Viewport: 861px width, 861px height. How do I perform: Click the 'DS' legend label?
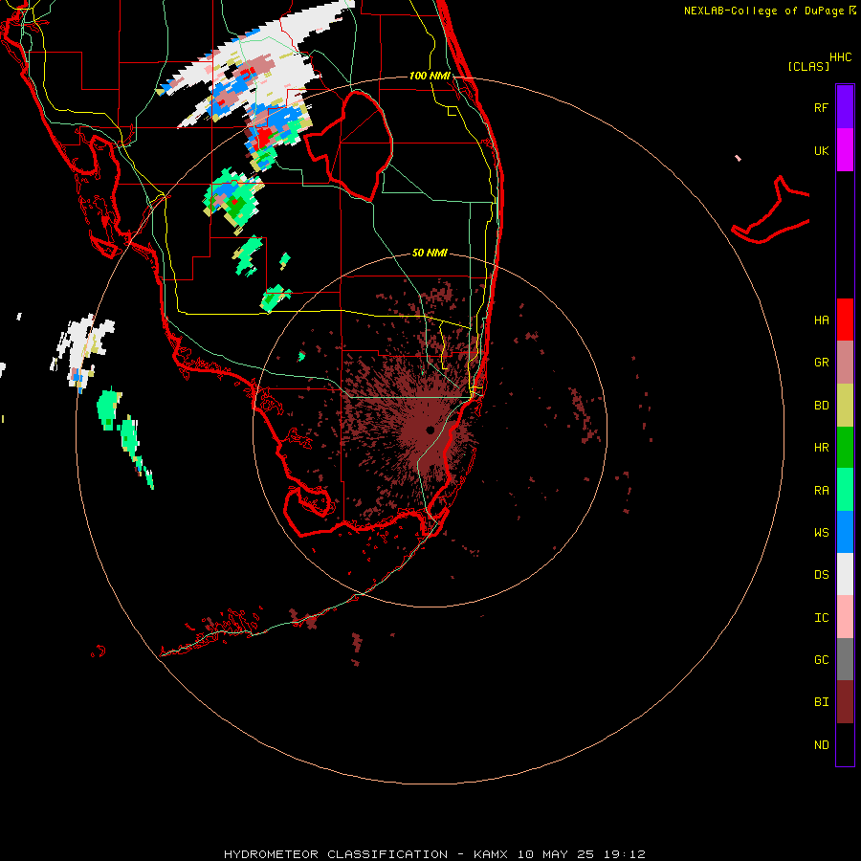pos(821,575)
